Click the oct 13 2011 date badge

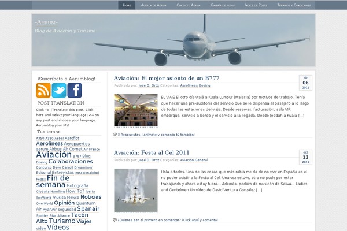[305, 157]
